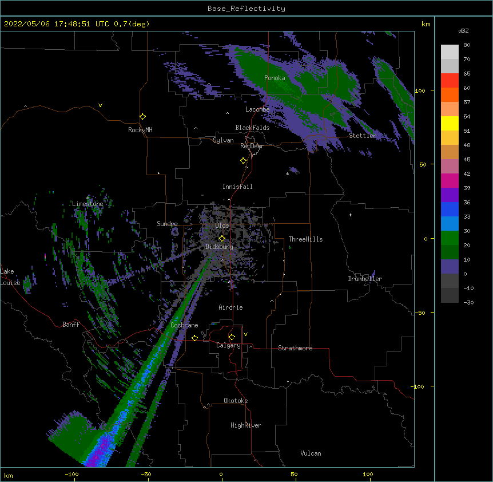This screenshot has height=482, width=493.
Task: Click the 80 value on dBZ legend
Action: point(467,45)
